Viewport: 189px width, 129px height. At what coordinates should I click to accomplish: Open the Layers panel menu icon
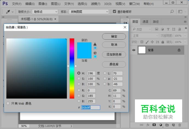(x=185, y=22)
